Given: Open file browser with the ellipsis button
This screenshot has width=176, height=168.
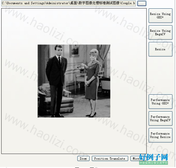Looking at the screenshot, I should (142, 3).
